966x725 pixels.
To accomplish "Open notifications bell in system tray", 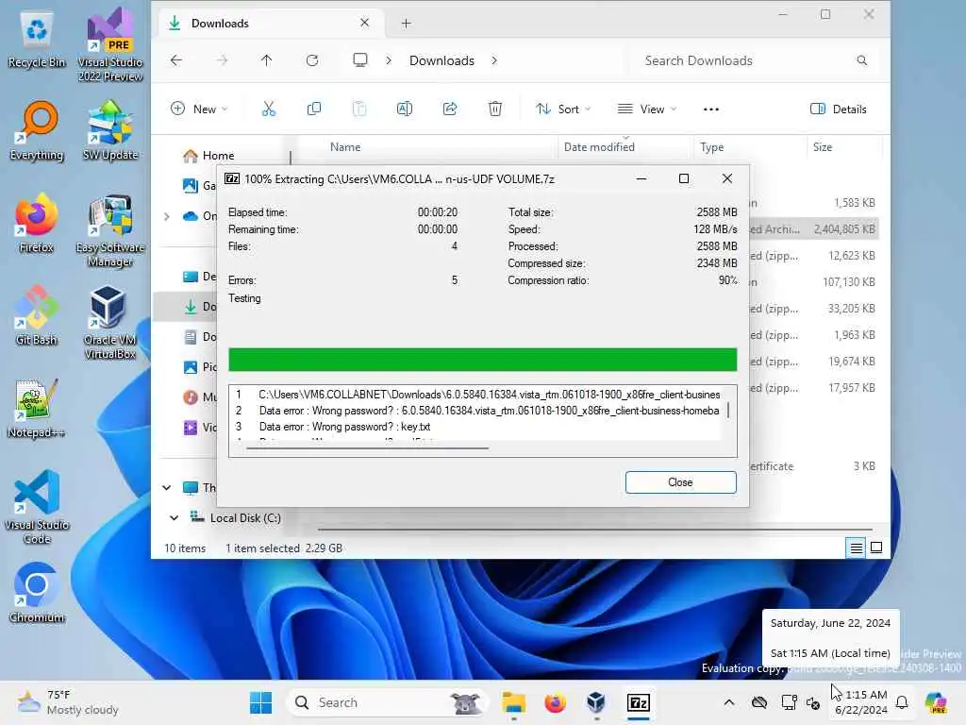I will [x=901, y=702].
